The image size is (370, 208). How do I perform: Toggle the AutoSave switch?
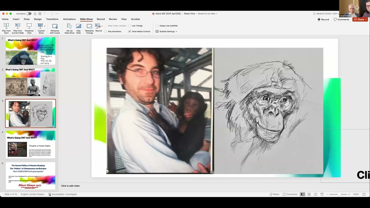(29, 14)
